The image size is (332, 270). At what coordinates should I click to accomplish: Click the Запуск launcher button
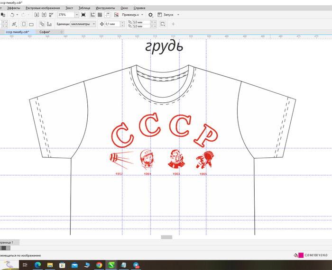[x=166, y=15]
